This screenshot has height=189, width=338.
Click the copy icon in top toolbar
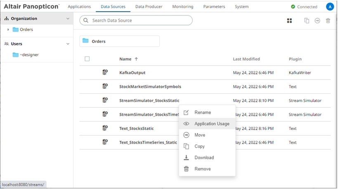point(307,21)
